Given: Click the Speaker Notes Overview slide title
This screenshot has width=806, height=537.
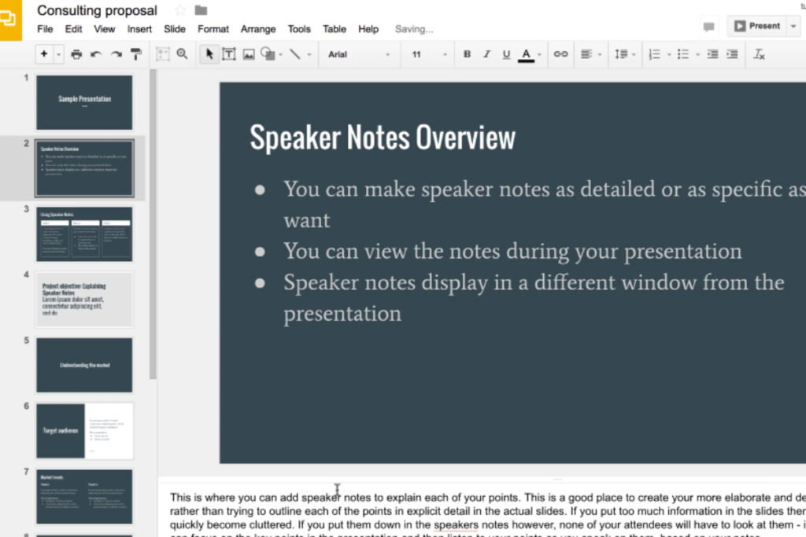Looking at the screenshot, I should point(383,138).
